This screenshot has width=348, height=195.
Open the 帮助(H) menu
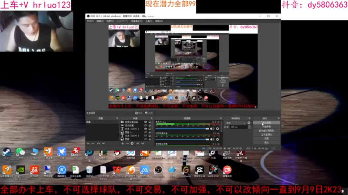(159, 21)
